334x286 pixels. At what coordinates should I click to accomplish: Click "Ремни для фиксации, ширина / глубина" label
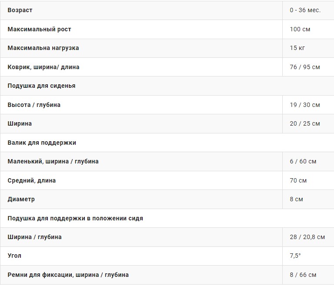tap(68, 275)
